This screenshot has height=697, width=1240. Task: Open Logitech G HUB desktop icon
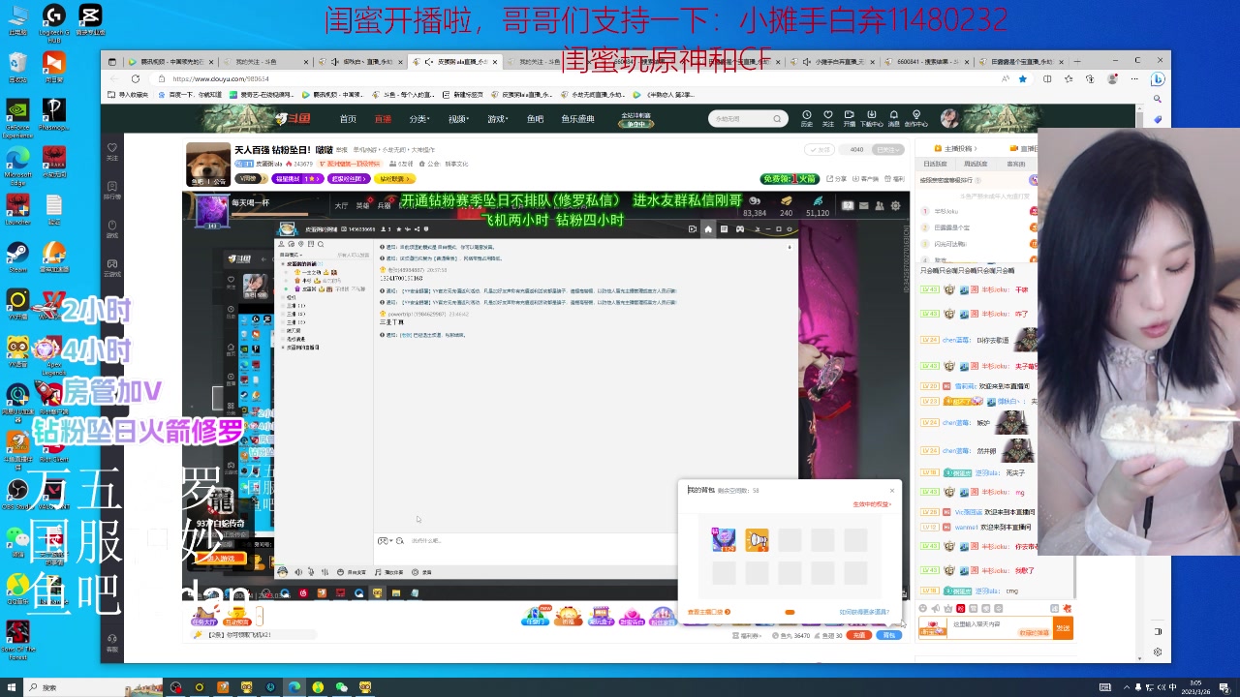[54, 22]
